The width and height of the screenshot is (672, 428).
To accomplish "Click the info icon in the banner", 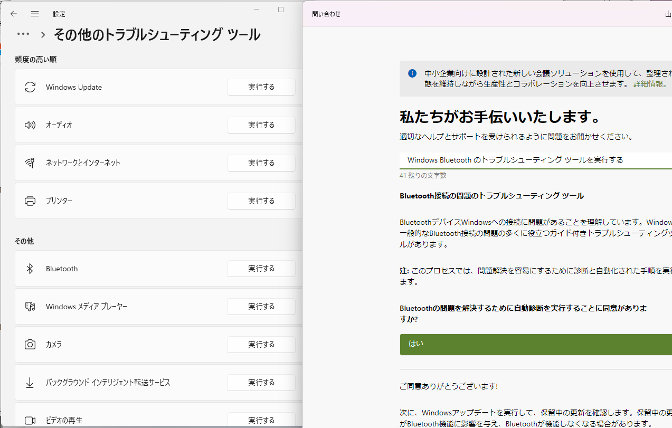I will (x=412, y=72).
